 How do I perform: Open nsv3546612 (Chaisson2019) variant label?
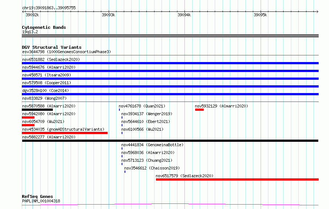coord(152,168)
